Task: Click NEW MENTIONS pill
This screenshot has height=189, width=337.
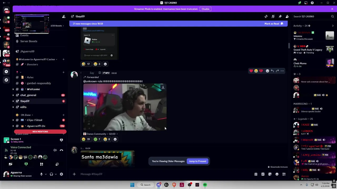Action: 40,132
